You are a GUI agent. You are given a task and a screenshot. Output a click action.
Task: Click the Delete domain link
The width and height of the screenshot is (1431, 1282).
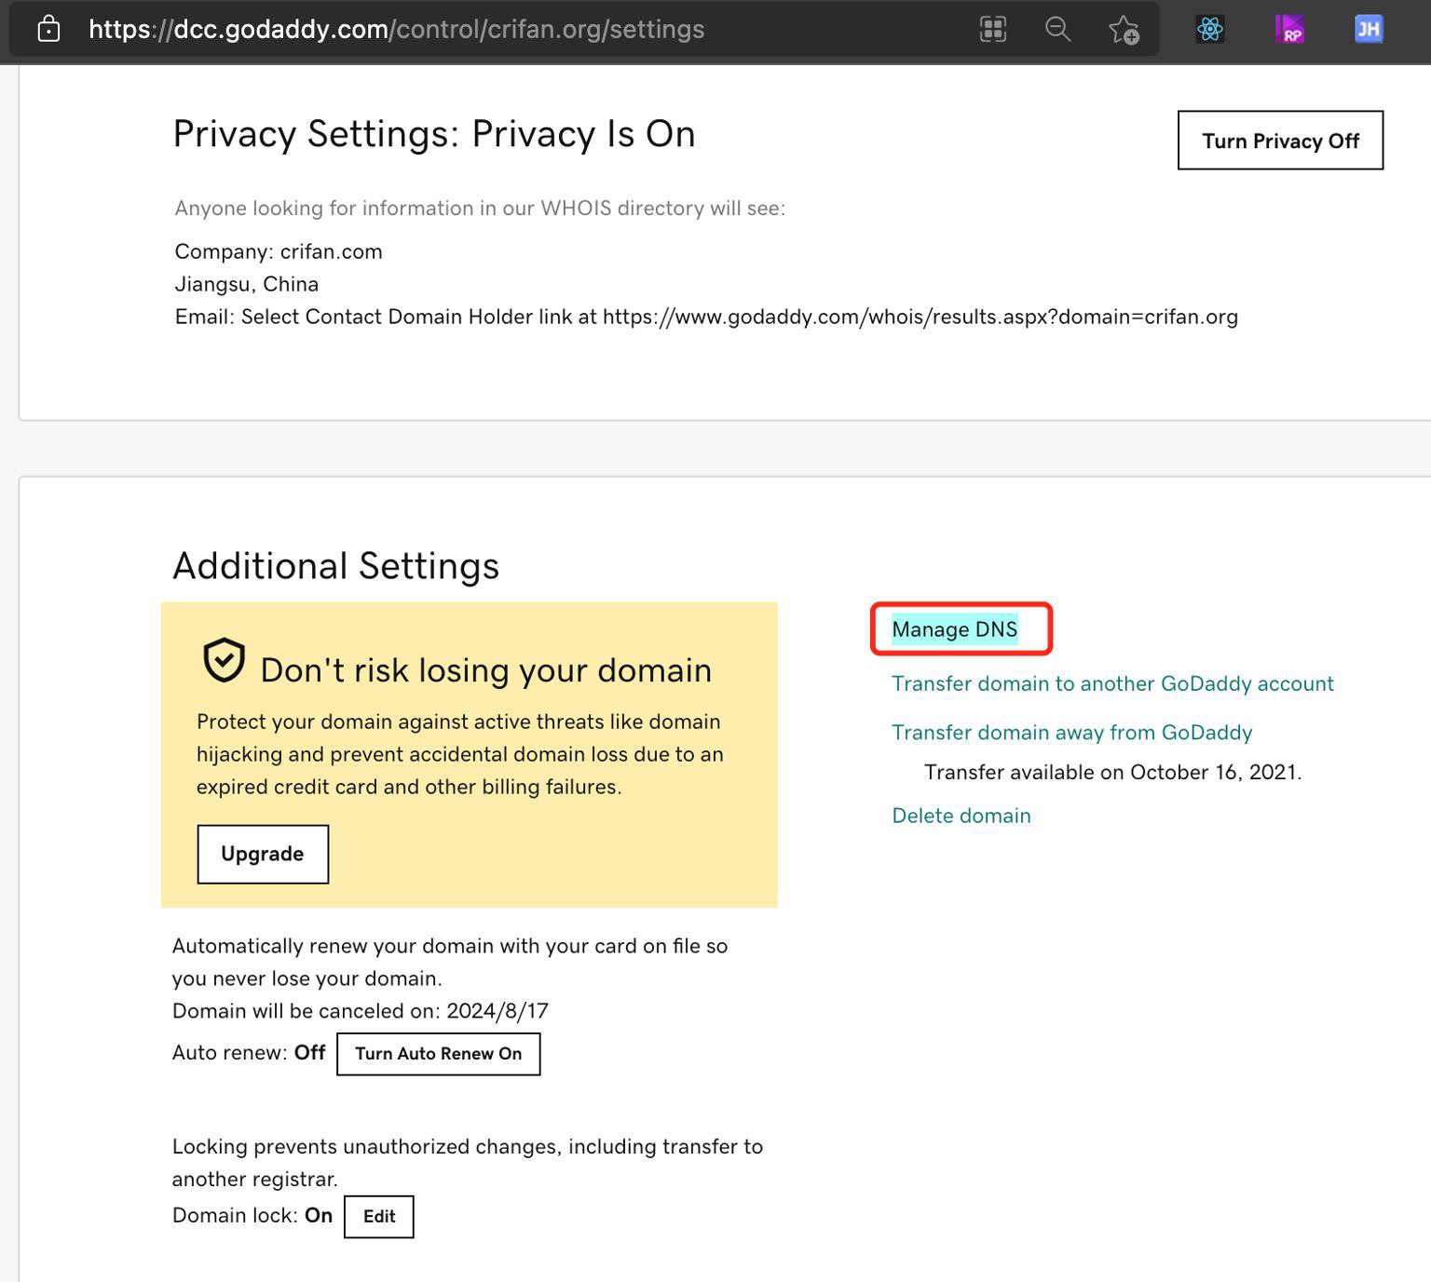[x=961, y=816]
